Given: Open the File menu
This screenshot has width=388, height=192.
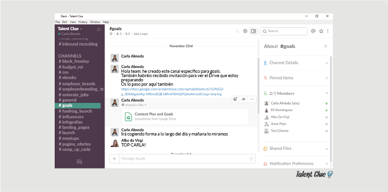Looking at the screenshot, I should pos(58,22).
